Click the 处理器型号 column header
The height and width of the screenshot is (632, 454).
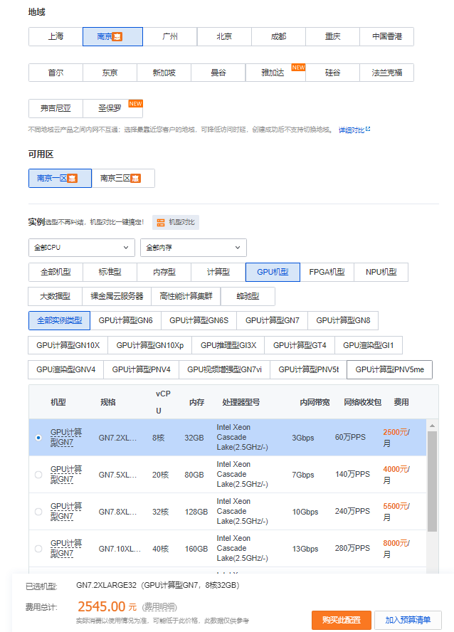click(x=241, y=402)
